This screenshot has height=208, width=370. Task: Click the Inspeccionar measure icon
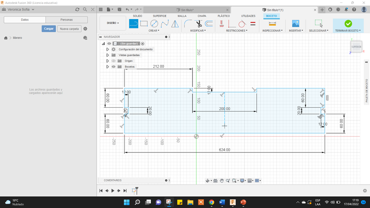pos(272,24)
